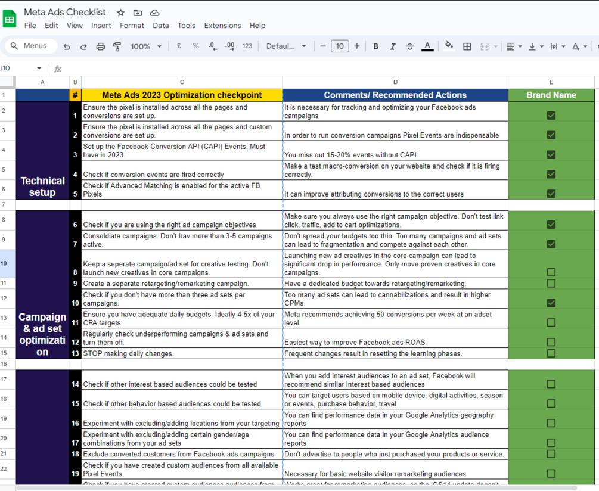Click the font size field
Screen dimensions: 599x491
340,46
